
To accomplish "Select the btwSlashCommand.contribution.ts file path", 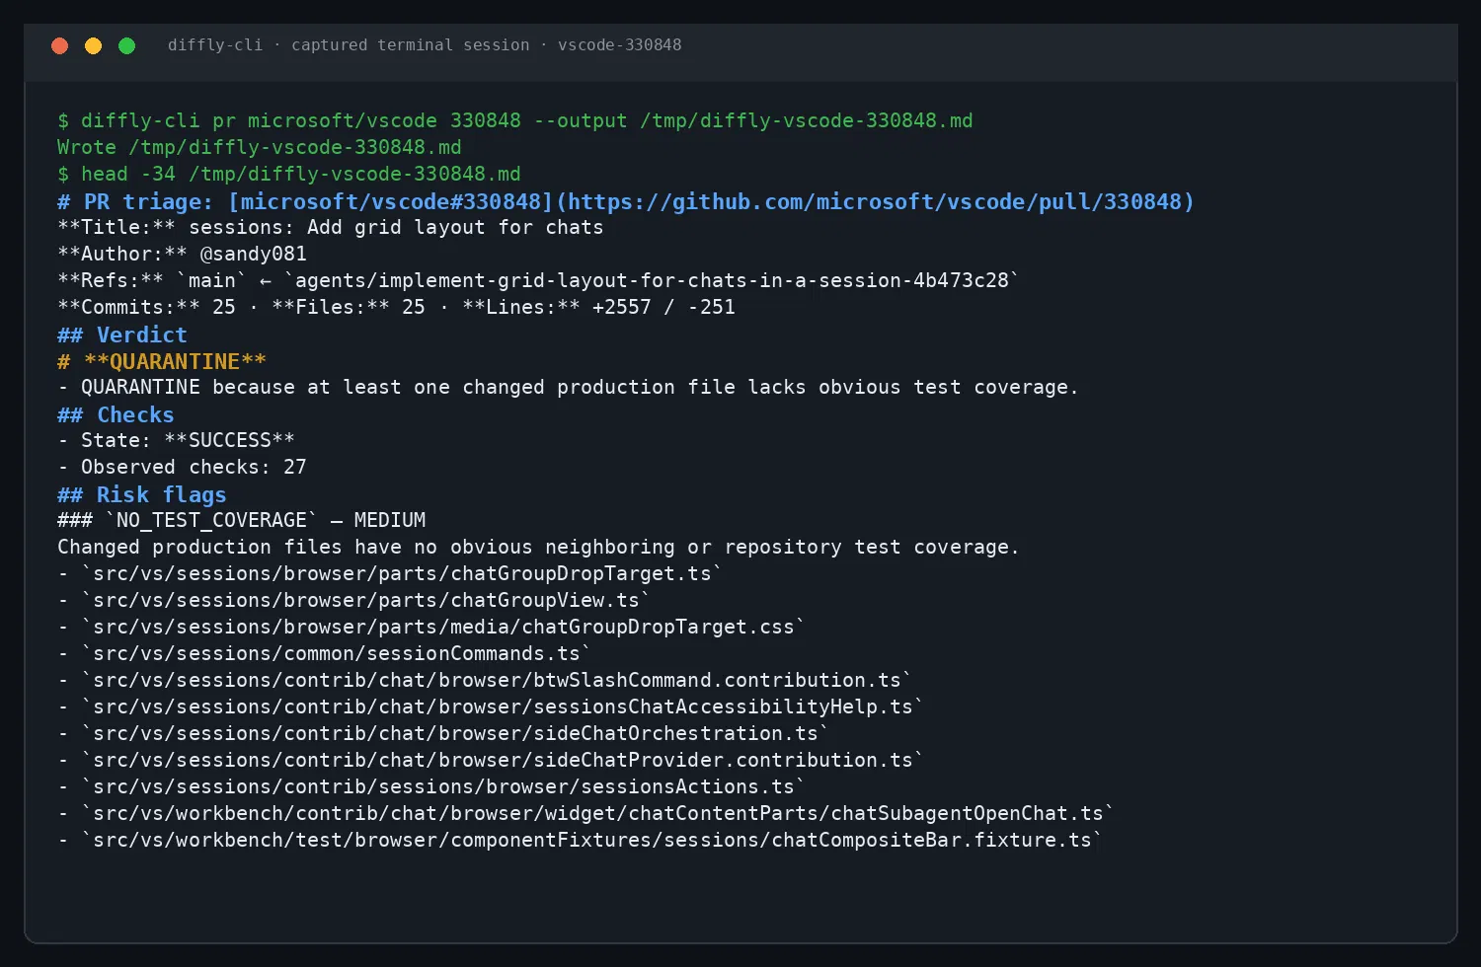I will point(497,680).
